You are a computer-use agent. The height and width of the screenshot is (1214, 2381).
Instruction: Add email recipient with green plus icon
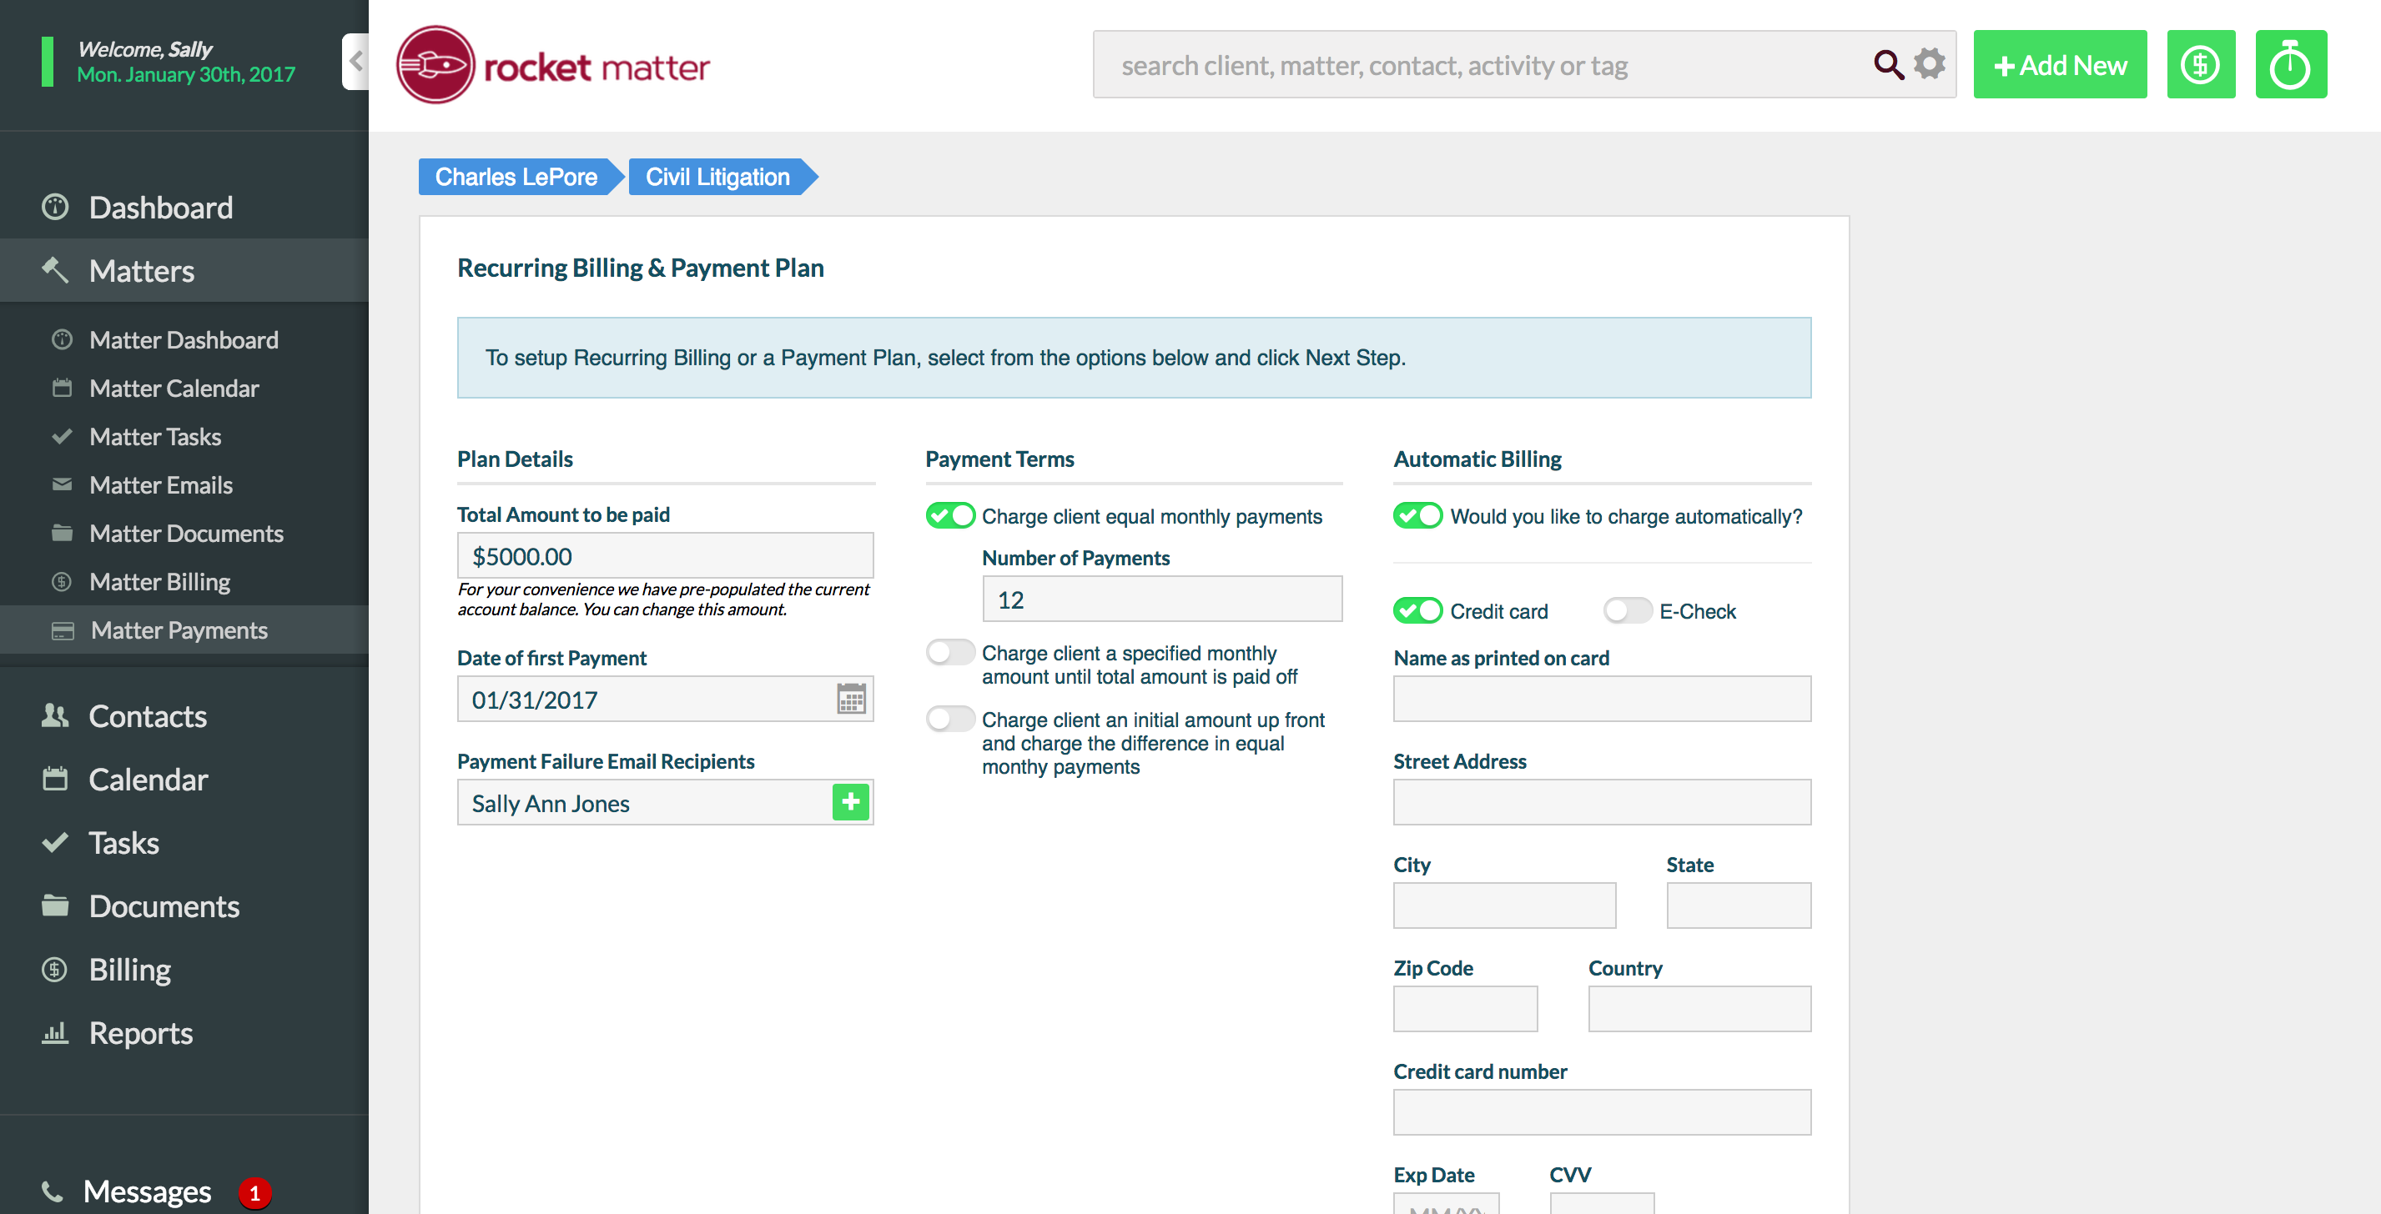(850, 802)
